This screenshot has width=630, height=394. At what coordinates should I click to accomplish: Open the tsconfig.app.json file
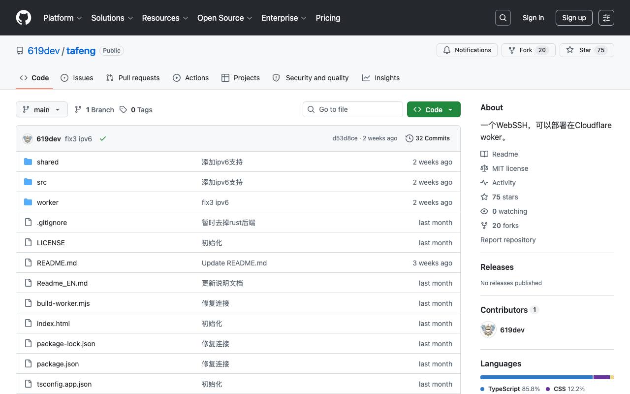[64, 384]
